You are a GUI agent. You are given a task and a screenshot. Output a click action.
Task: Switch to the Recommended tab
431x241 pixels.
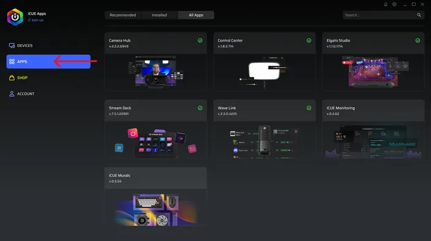[x=123, y=15]
